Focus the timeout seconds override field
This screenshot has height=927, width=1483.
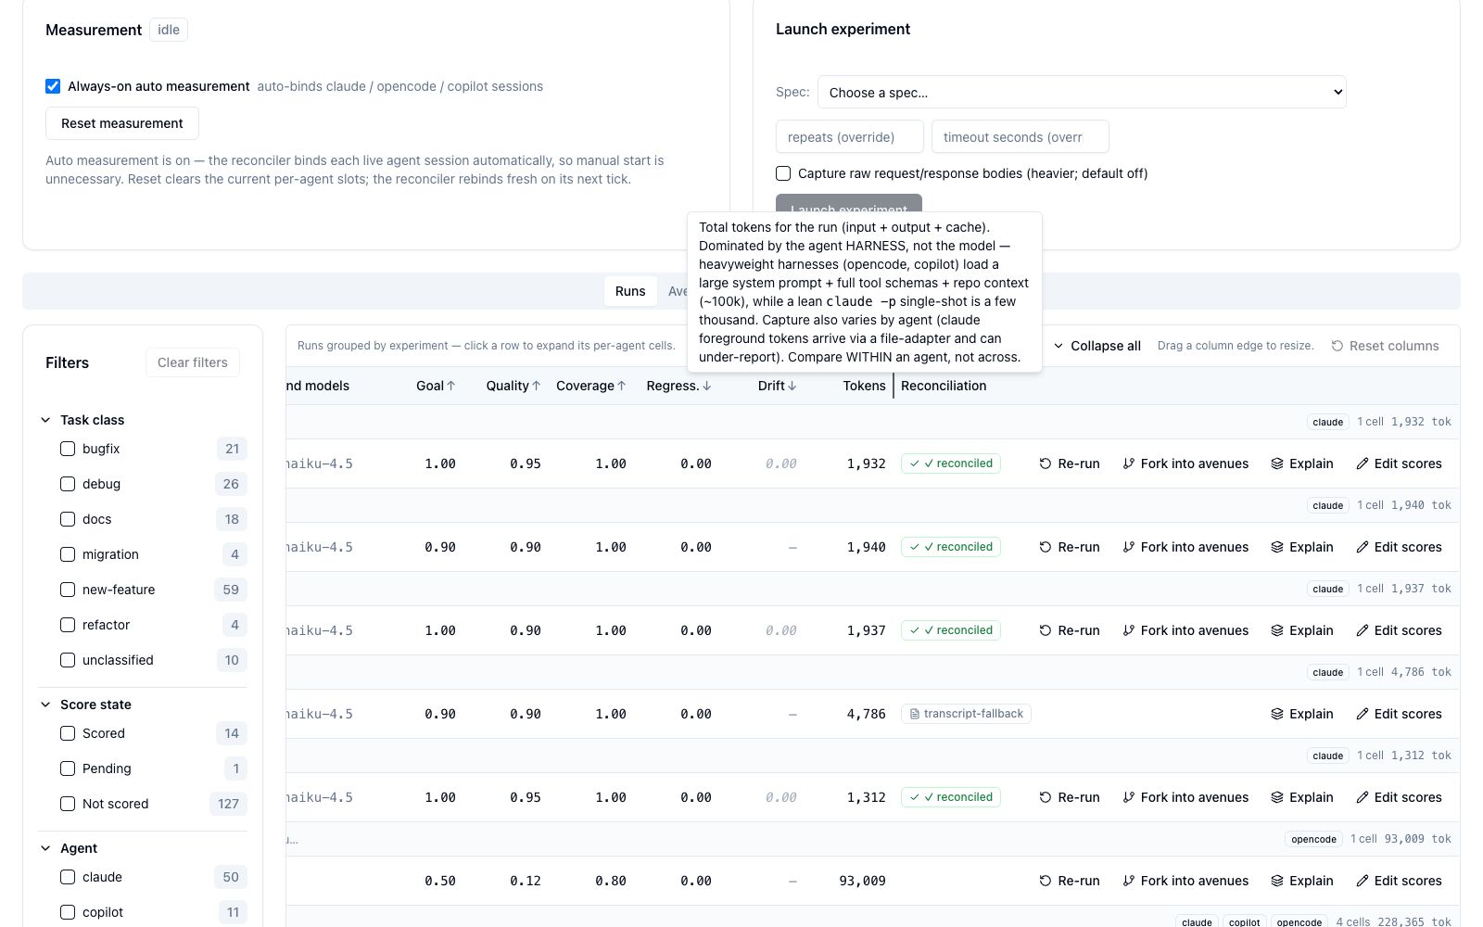pos(1020,137)
